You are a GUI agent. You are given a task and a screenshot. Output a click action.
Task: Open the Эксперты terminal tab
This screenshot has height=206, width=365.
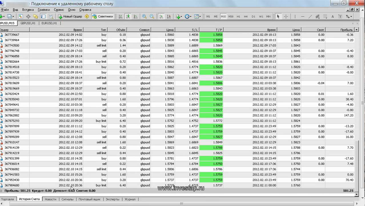[113, 199]
